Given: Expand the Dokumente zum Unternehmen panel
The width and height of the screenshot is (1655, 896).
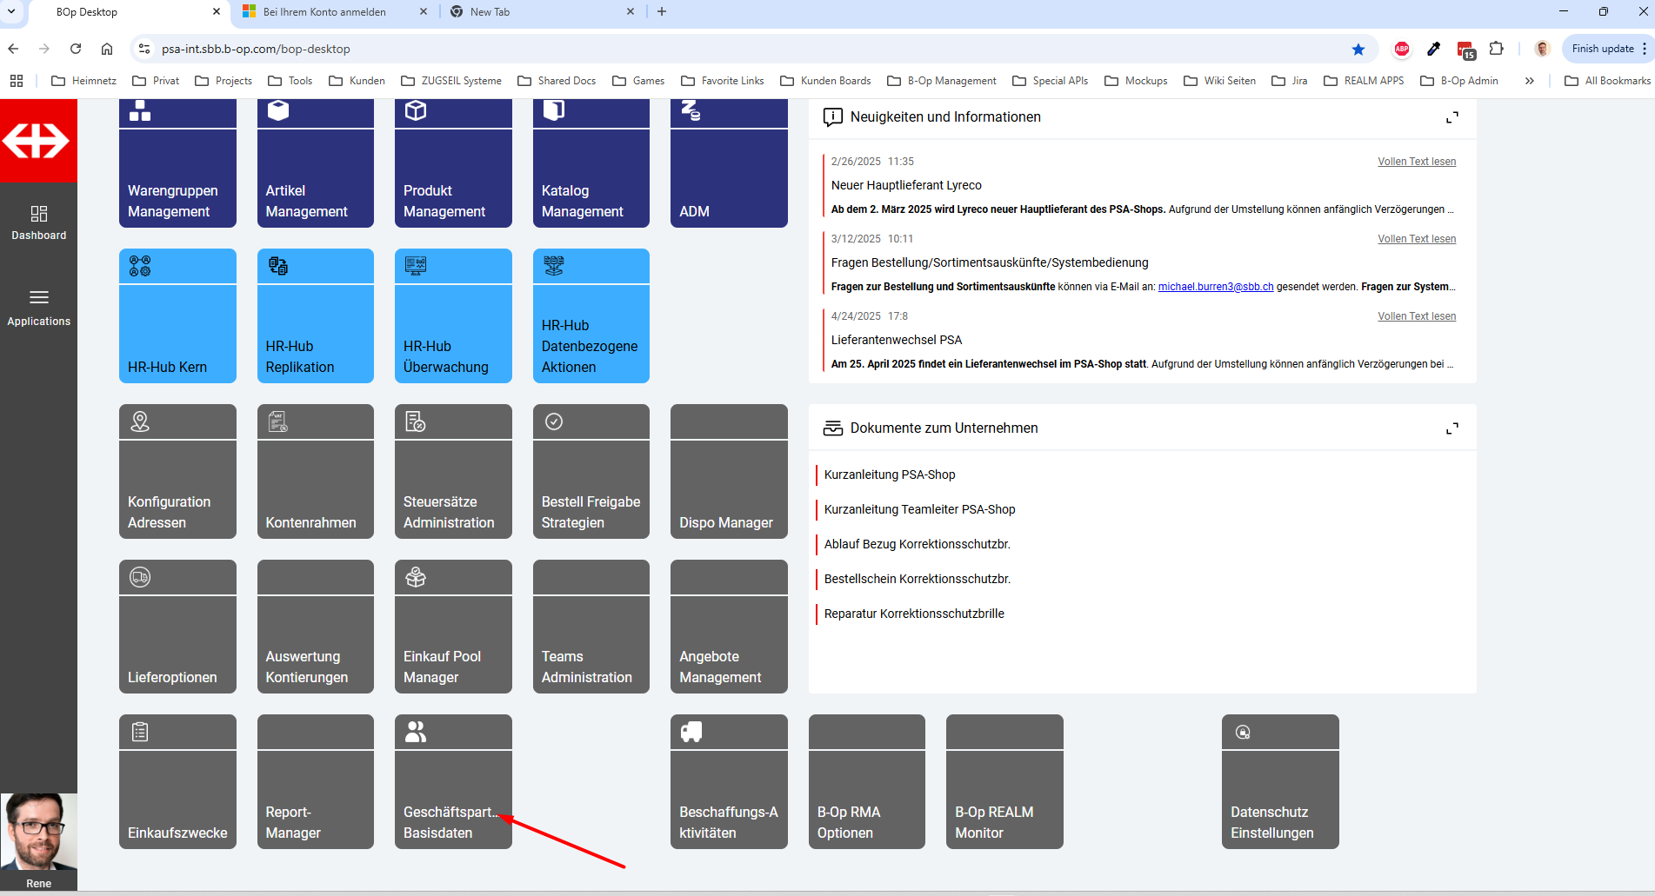Looking at the screenshot, I should pos(1451,428).
